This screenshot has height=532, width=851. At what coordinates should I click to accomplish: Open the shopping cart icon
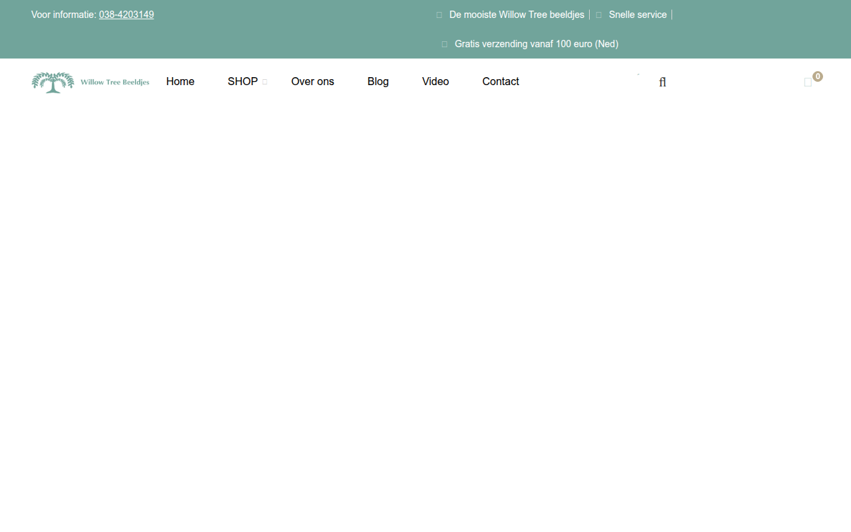(808, 82)
